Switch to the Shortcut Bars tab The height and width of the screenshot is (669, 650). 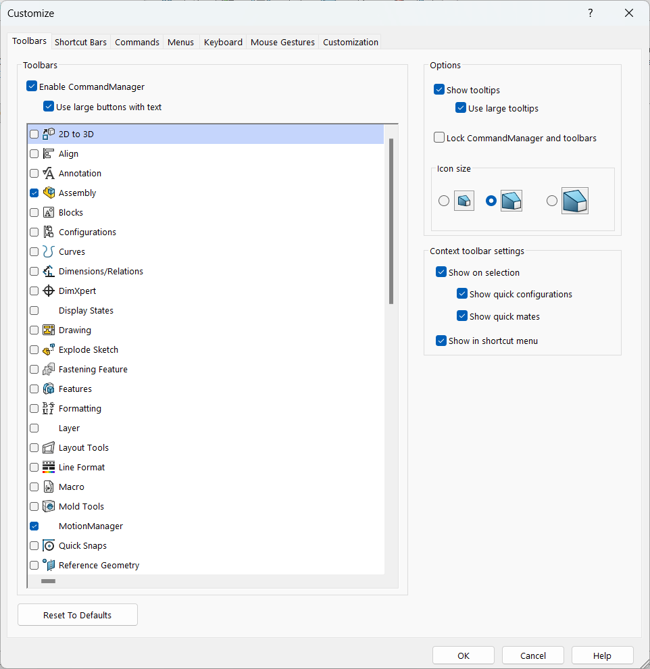tap(80, 43)
